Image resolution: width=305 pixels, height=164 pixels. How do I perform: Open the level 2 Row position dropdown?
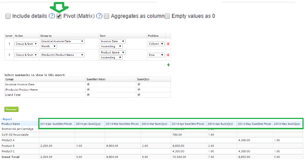[156, 55]
